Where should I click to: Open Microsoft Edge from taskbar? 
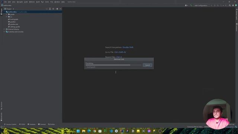pyautogui.click(x=89, y=131)
